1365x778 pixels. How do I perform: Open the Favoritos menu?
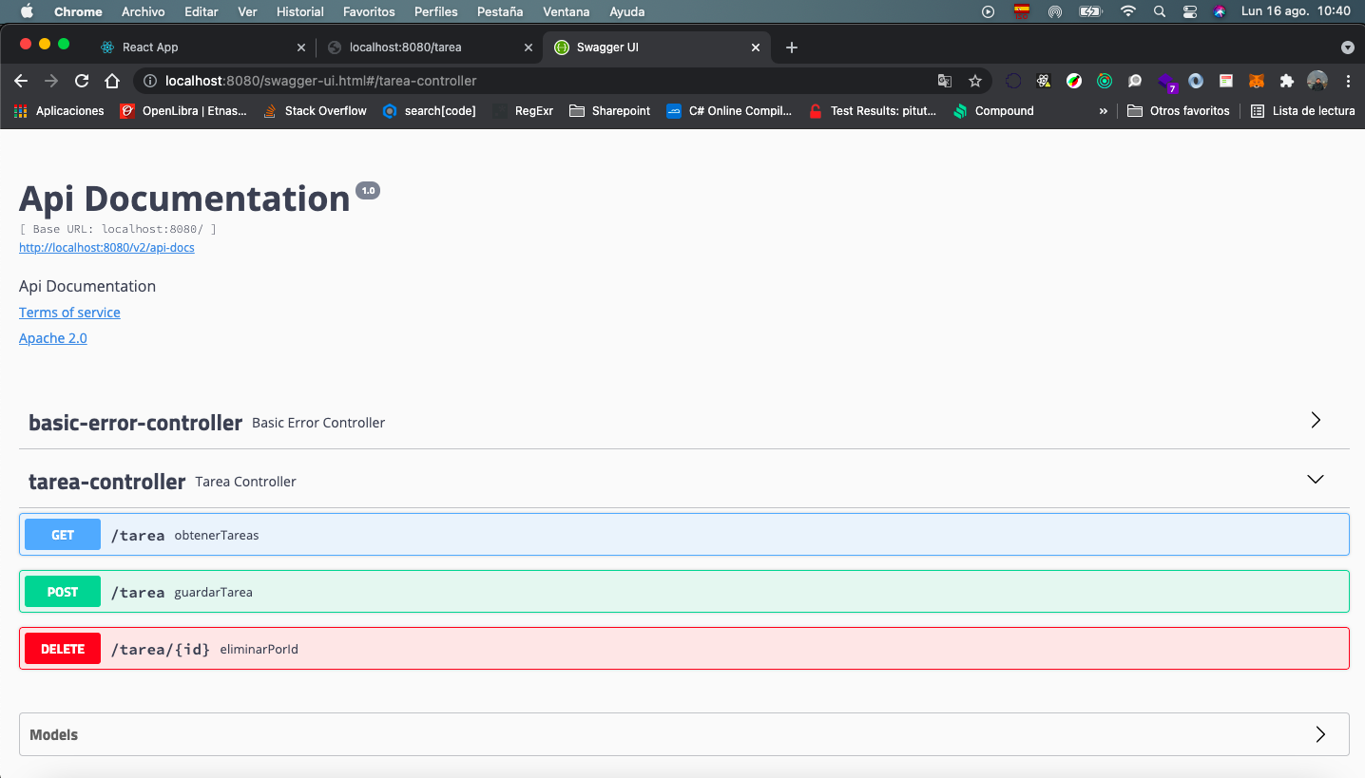(x=369, y=11)
